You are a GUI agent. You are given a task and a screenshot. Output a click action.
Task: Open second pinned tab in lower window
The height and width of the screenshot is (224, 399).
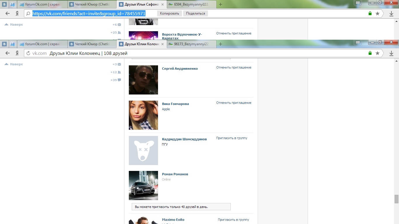pos(13,44)
